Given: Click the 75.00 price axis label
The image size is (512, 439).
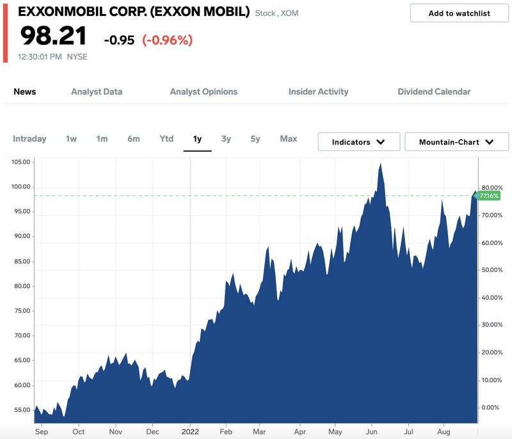Looking at the screenshot, I should coord(22,311).
